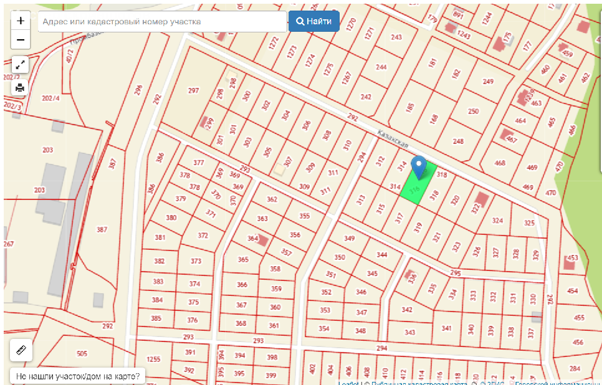The height and width of the screenshot is (385, 602).
Task: Focus the address or cadastral number field
Action: click(x=163, y=22)
